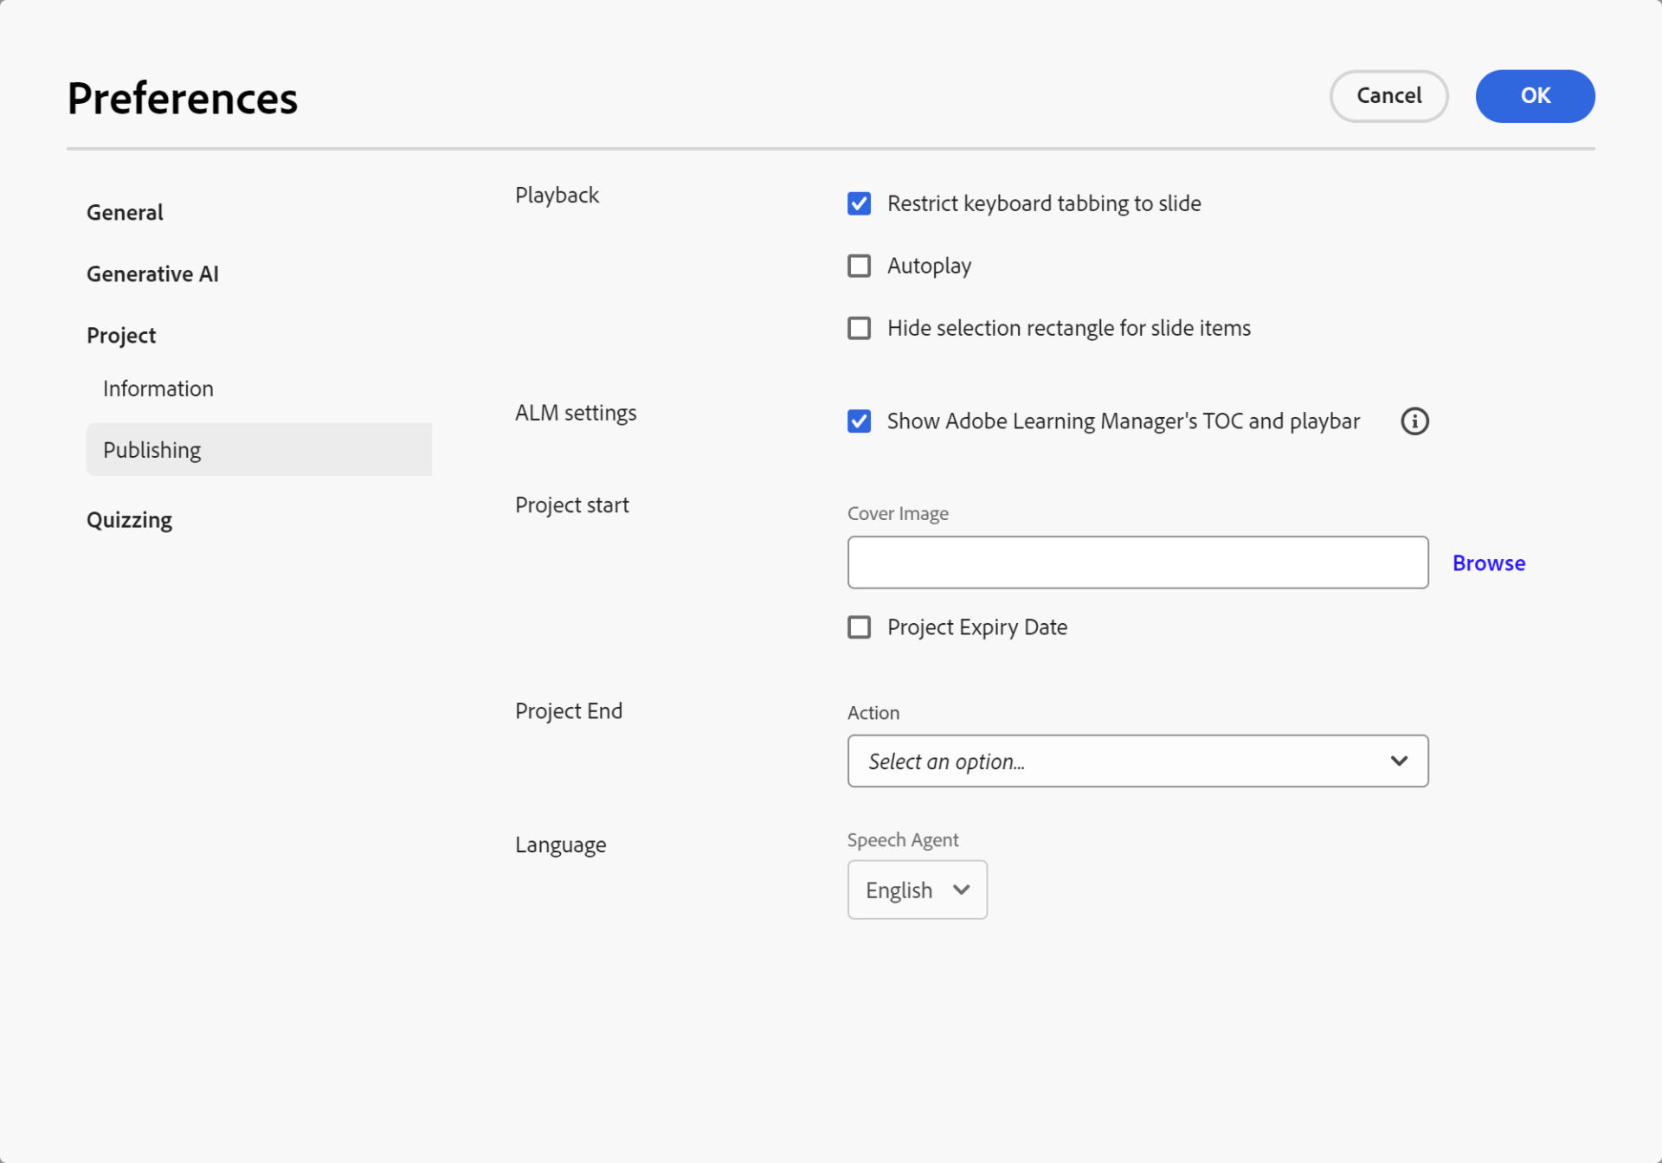Select the Publishing subsection

pyautogui.click(x=259, y=450)
